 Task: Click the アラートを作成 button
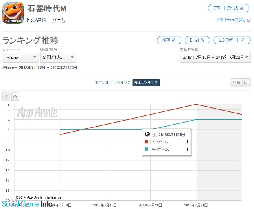pyautogui.click(x=229, y=8)
